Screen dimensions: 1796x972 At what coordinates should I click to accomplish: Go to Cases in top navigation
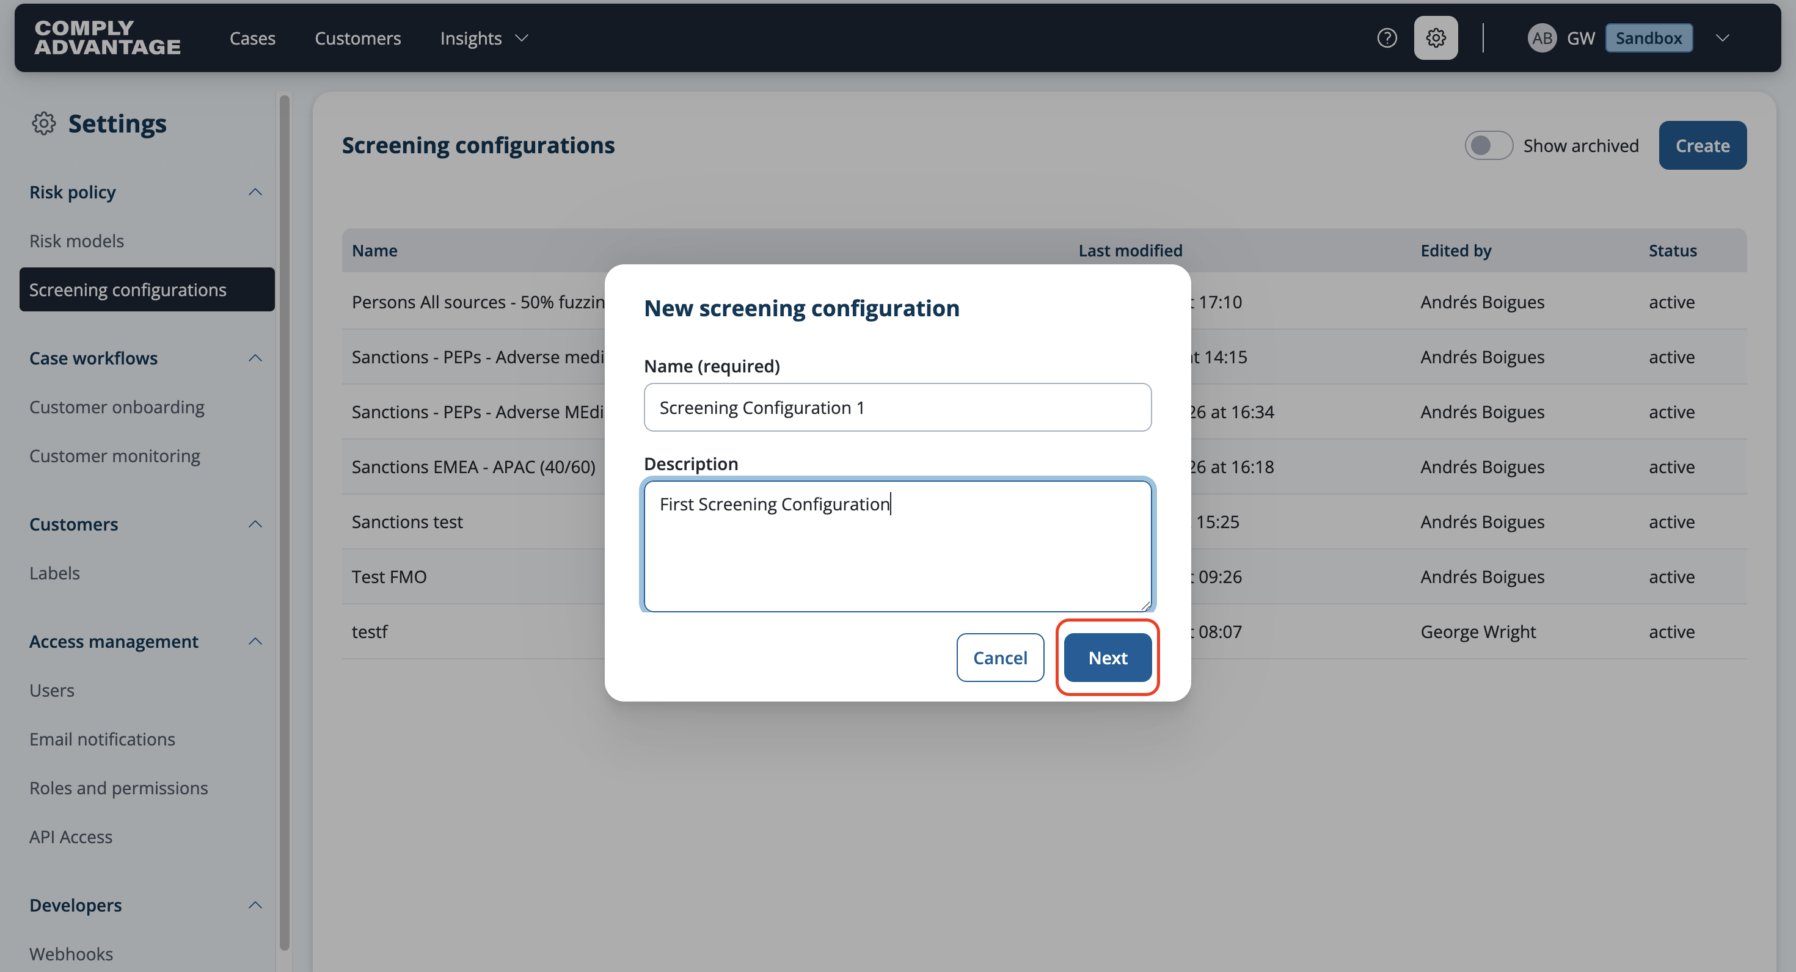click(252, 38)
